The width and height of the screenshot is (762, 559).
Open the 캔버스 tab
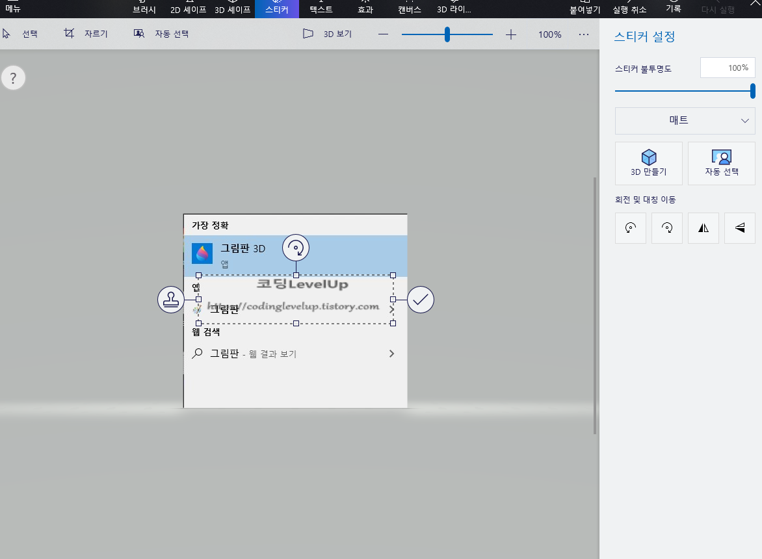pos(409,8)
